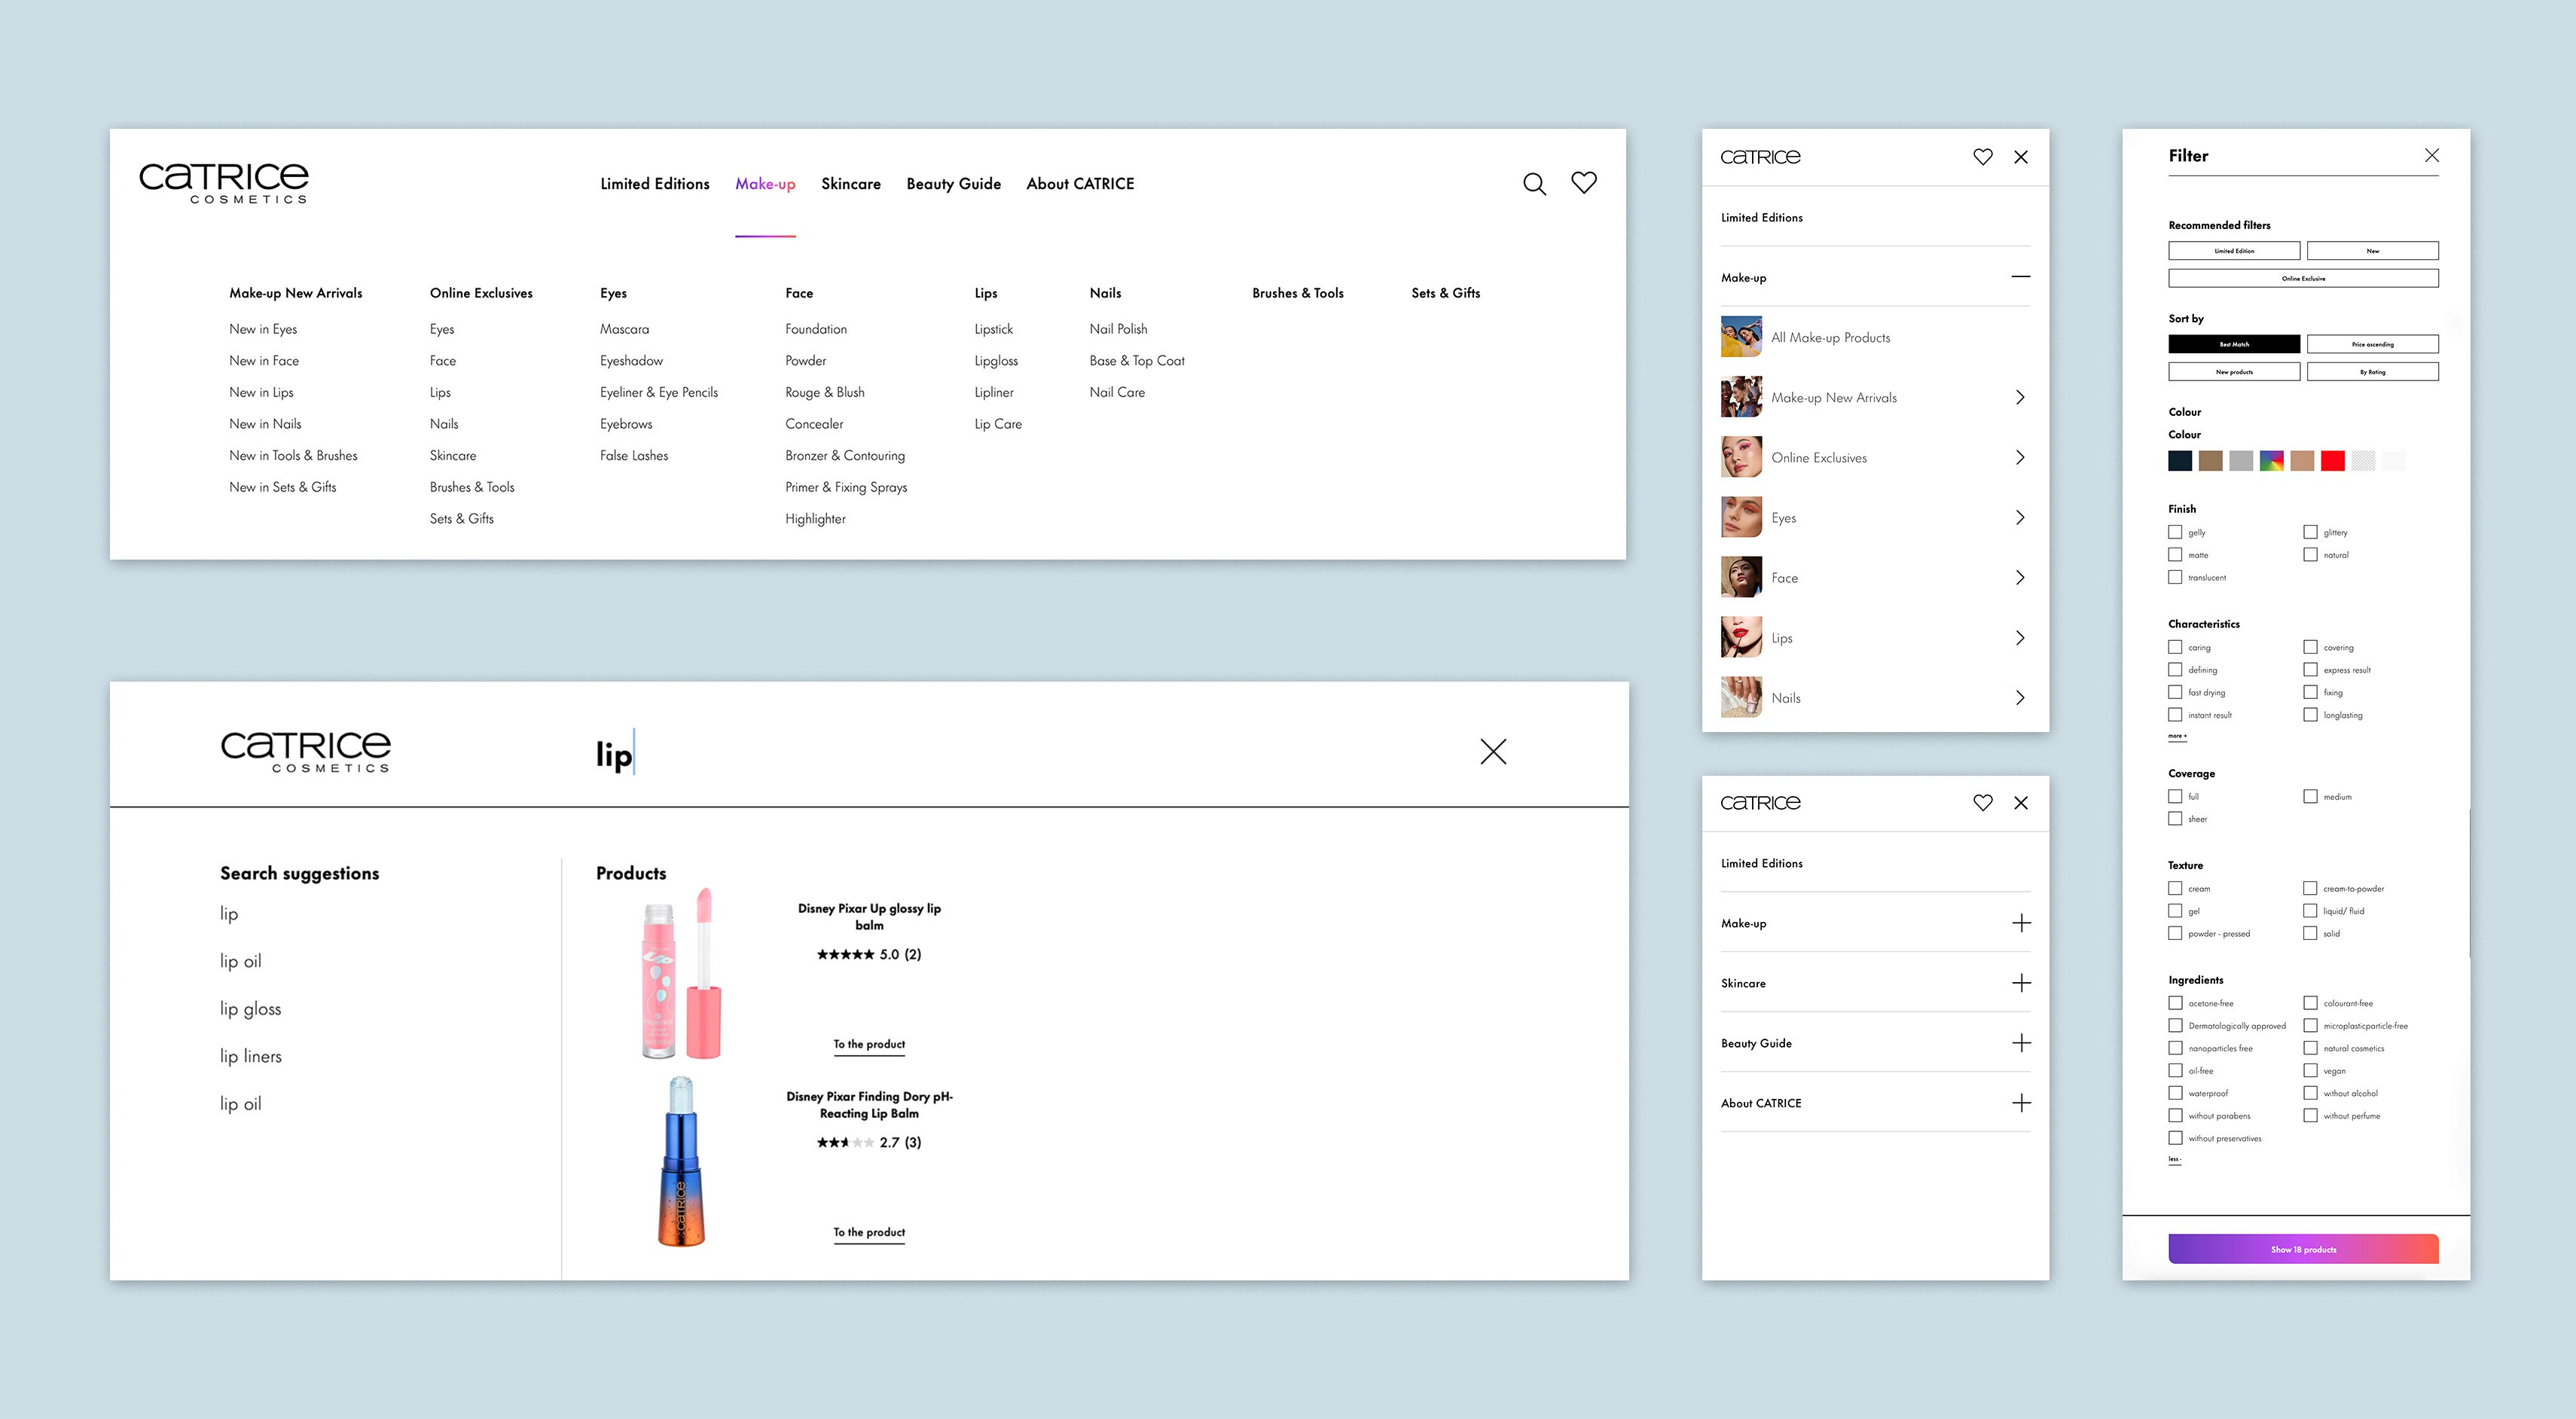Close the Filter panel
Viewport: 2576px width, 1419px height.
pos(2432,155)
